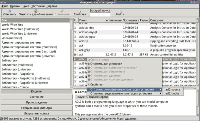
Task: Select Администрирование системы (restricted) section
Action: (x=35, y=52)
